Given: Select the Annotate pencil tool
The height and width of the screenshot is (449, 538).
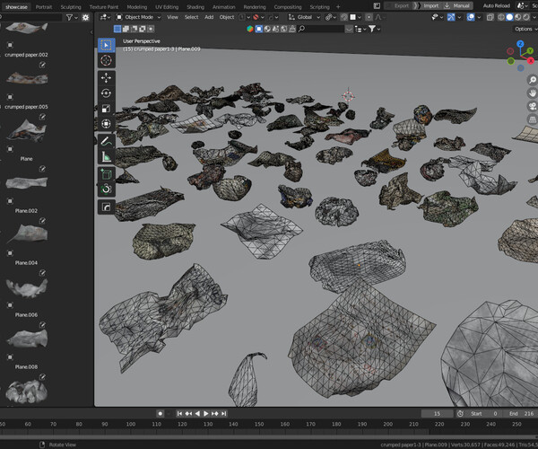Looking at the screenshot, I should [106, 141].
